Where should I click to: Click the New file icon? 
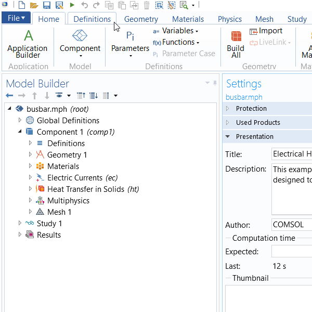21,6
